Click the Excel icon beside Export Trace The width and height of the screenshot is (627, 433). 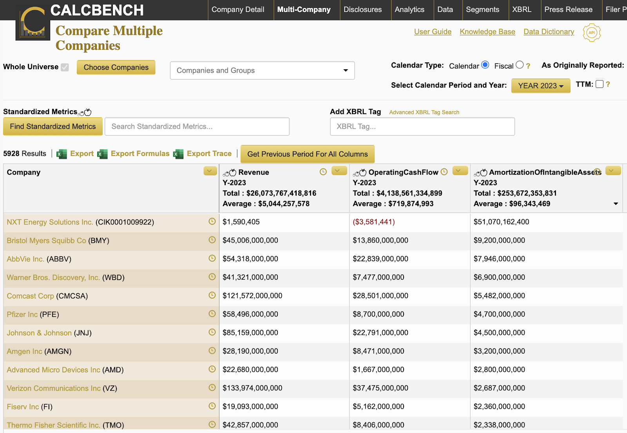tap(178, 154)
